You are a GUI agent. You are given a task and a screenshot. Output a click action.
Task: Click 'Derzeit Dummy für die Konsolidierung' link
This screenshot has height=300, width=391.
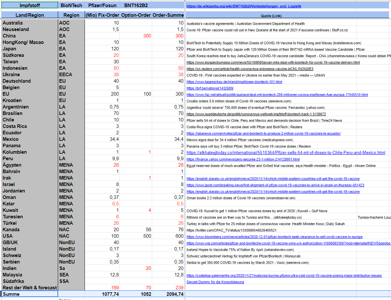pos(215,282)
